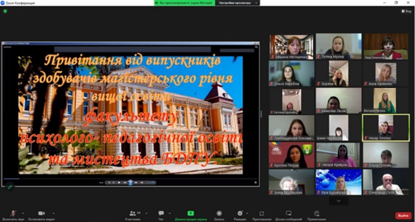
Task: Expand arrow next to Реакции
Action: click(x=247, y=213)
